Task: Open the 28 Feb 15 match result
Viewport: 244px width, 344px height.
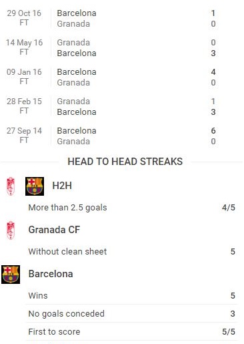Action: 122,106
